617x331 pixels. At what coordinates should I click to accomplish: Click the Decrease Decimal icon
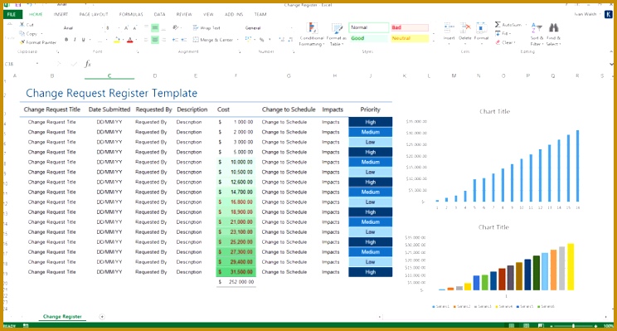[x=290, y=40]
